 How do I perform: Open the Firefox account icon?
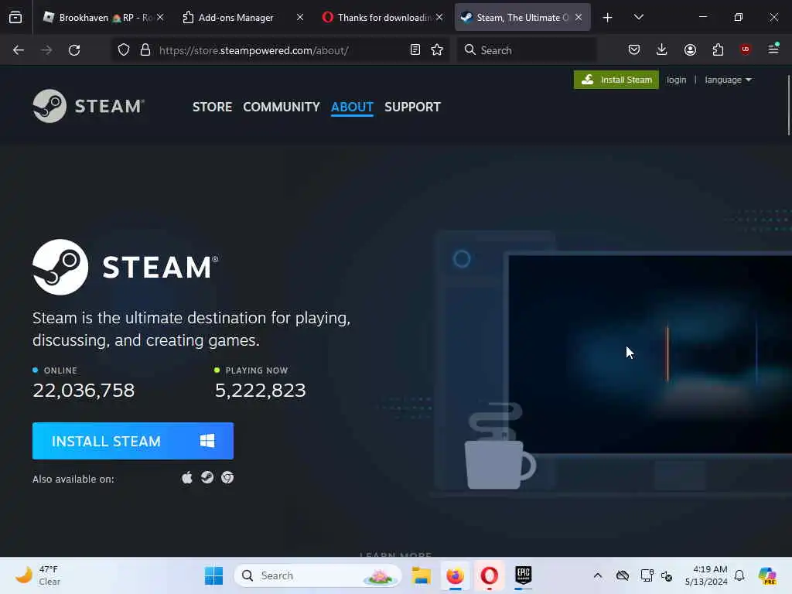coord(690,49)
